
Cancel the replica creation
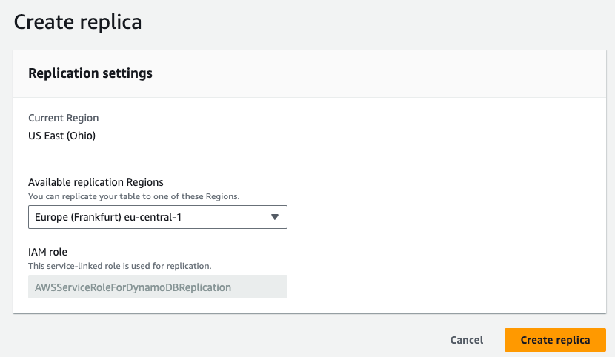coord(467,340)
